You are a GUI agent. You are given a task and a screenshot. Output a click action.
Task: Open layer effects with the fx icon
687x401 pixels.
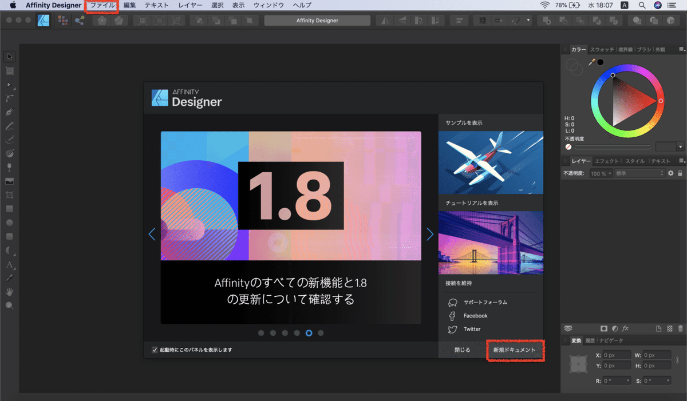click(x=625, y=327)
